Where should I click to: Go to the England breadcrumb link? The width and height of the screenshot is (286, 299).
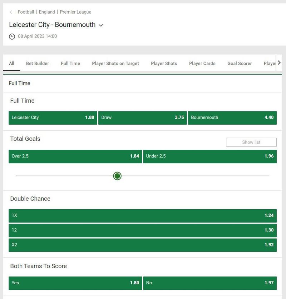pos(47,12)
